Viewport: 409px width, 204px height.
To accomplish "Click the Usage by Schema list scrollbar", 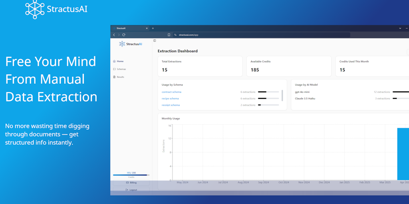I will pyautogui.click(x=282, y=96).
